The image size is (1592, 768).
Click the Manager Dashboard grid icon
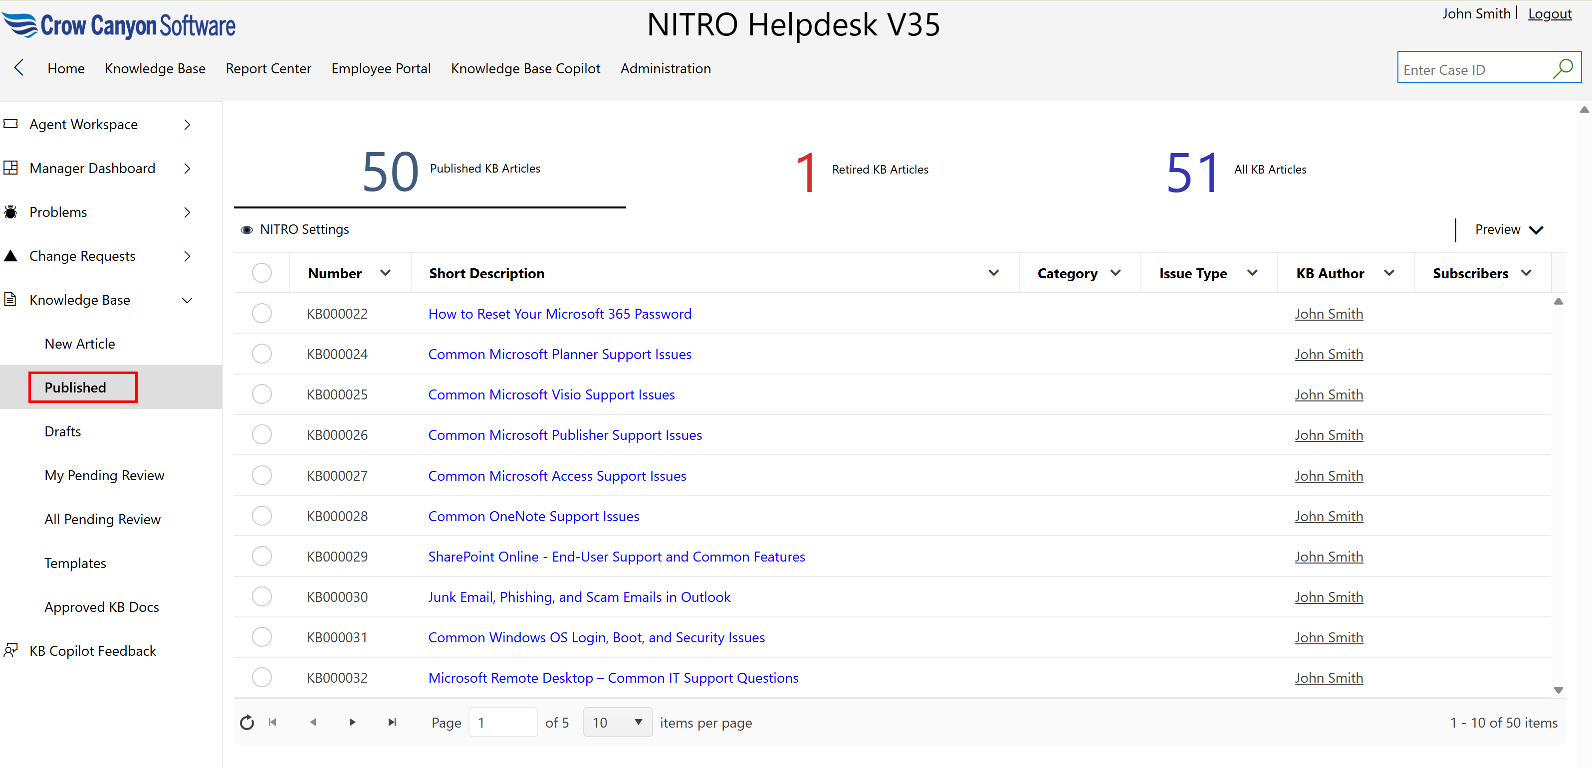click(x=10, y=168)
